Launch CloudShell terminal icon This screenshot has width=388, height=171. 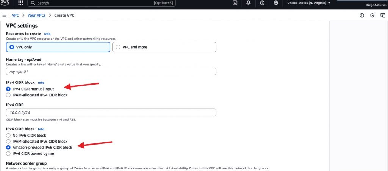235,3
